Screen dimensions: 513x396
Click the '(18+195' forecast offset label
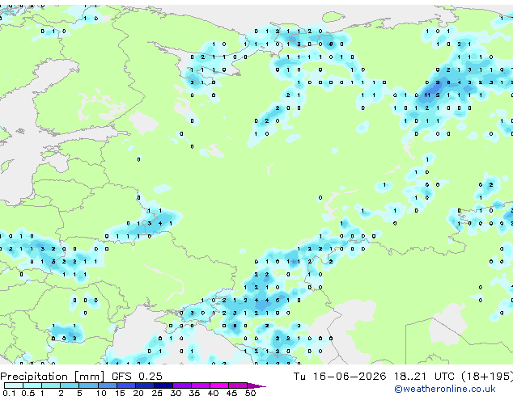tap(487, 377)
